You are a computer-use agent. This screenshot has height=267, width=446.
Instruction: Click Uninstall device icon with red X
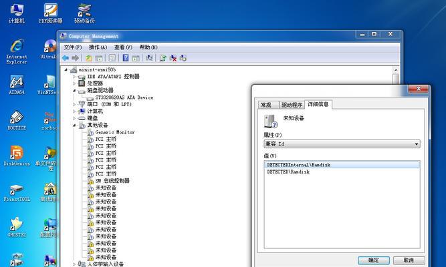pos(173,58)
